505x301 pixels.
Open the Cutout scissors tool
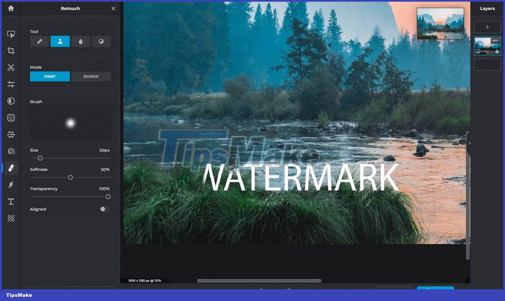pyautogui.click(x=11, y=67)
